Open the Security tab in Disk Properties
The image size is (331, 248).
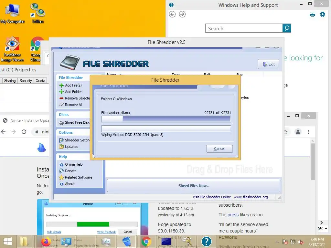coord(26,81)
